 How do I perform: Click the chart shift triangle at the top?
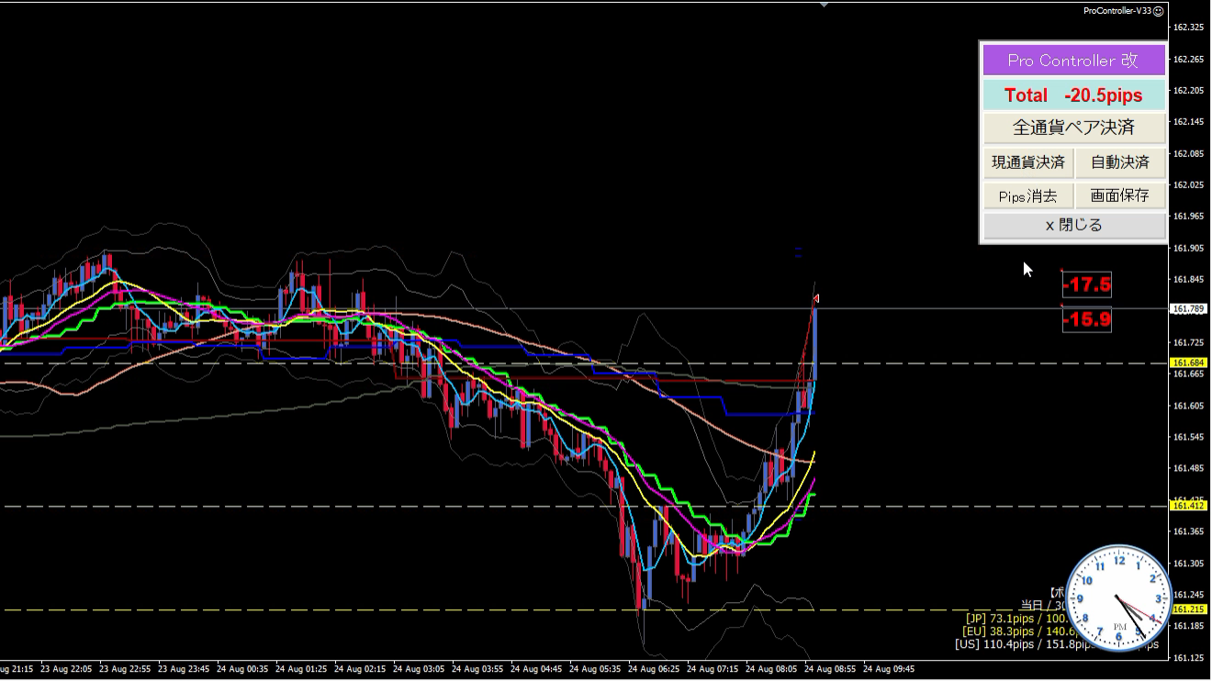coord(824,5)
